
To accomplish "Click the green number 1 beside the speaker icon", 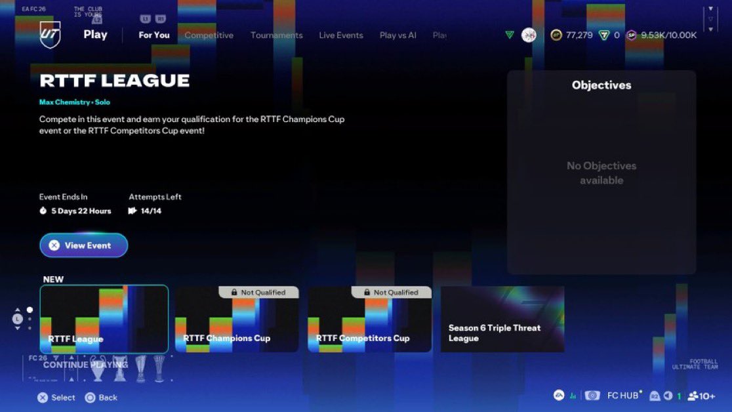I will (x=679, y=396).
